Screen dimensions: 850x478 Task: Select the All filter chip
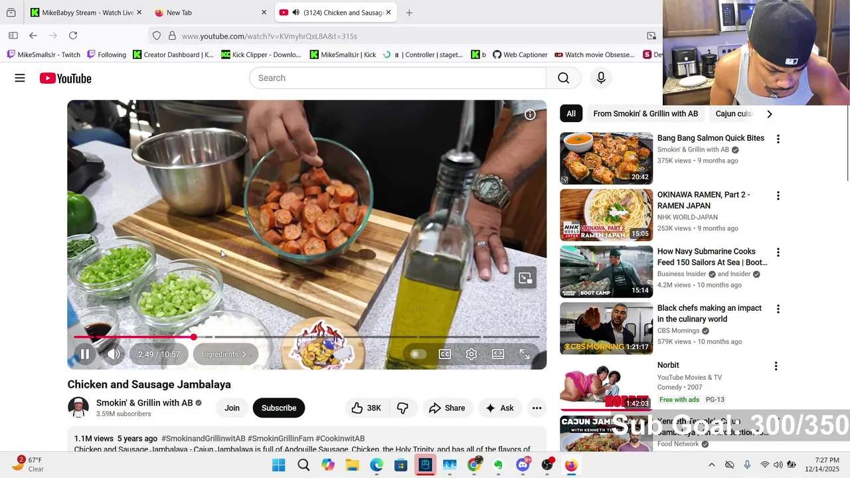point(571,114)
